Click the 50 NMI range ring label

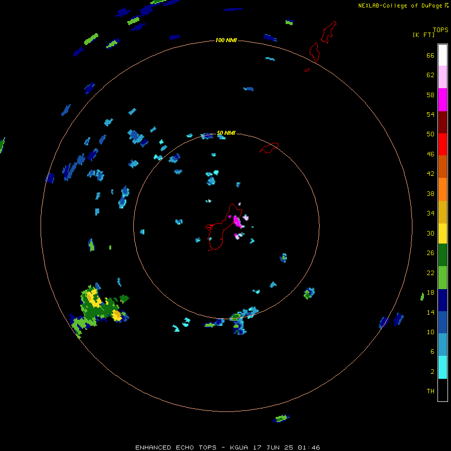point(226,133)
